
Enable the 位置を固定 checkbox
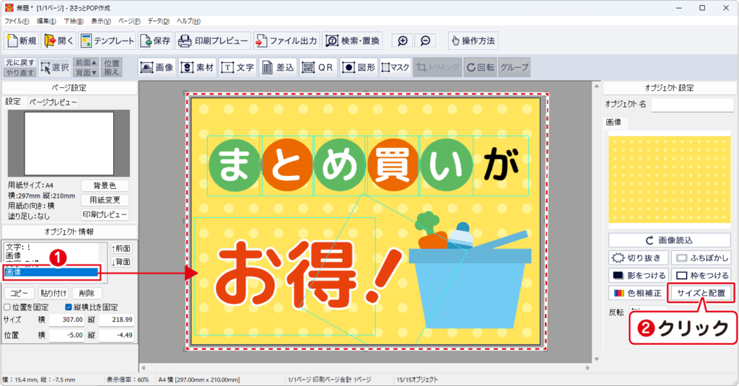[8, 306]
